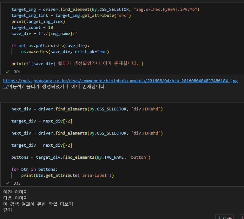Click the 'os.makedirs(save_dir, exist_ok=True)' line
This screenshot has height=219, width=244.
65,52
